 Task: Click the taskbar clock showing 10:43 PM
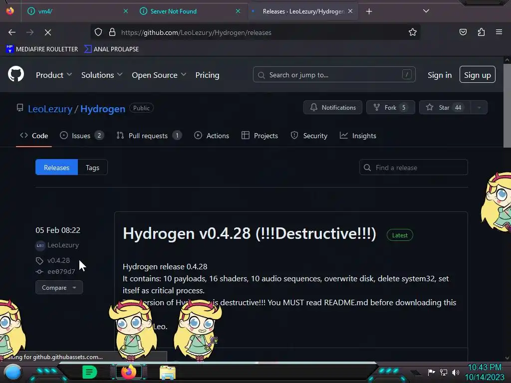coord(485,372)
